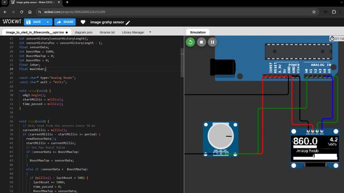This screenshot has width=344, height=193.
Task: Click the editor vertical scrollbar
Action: [182, 62]
